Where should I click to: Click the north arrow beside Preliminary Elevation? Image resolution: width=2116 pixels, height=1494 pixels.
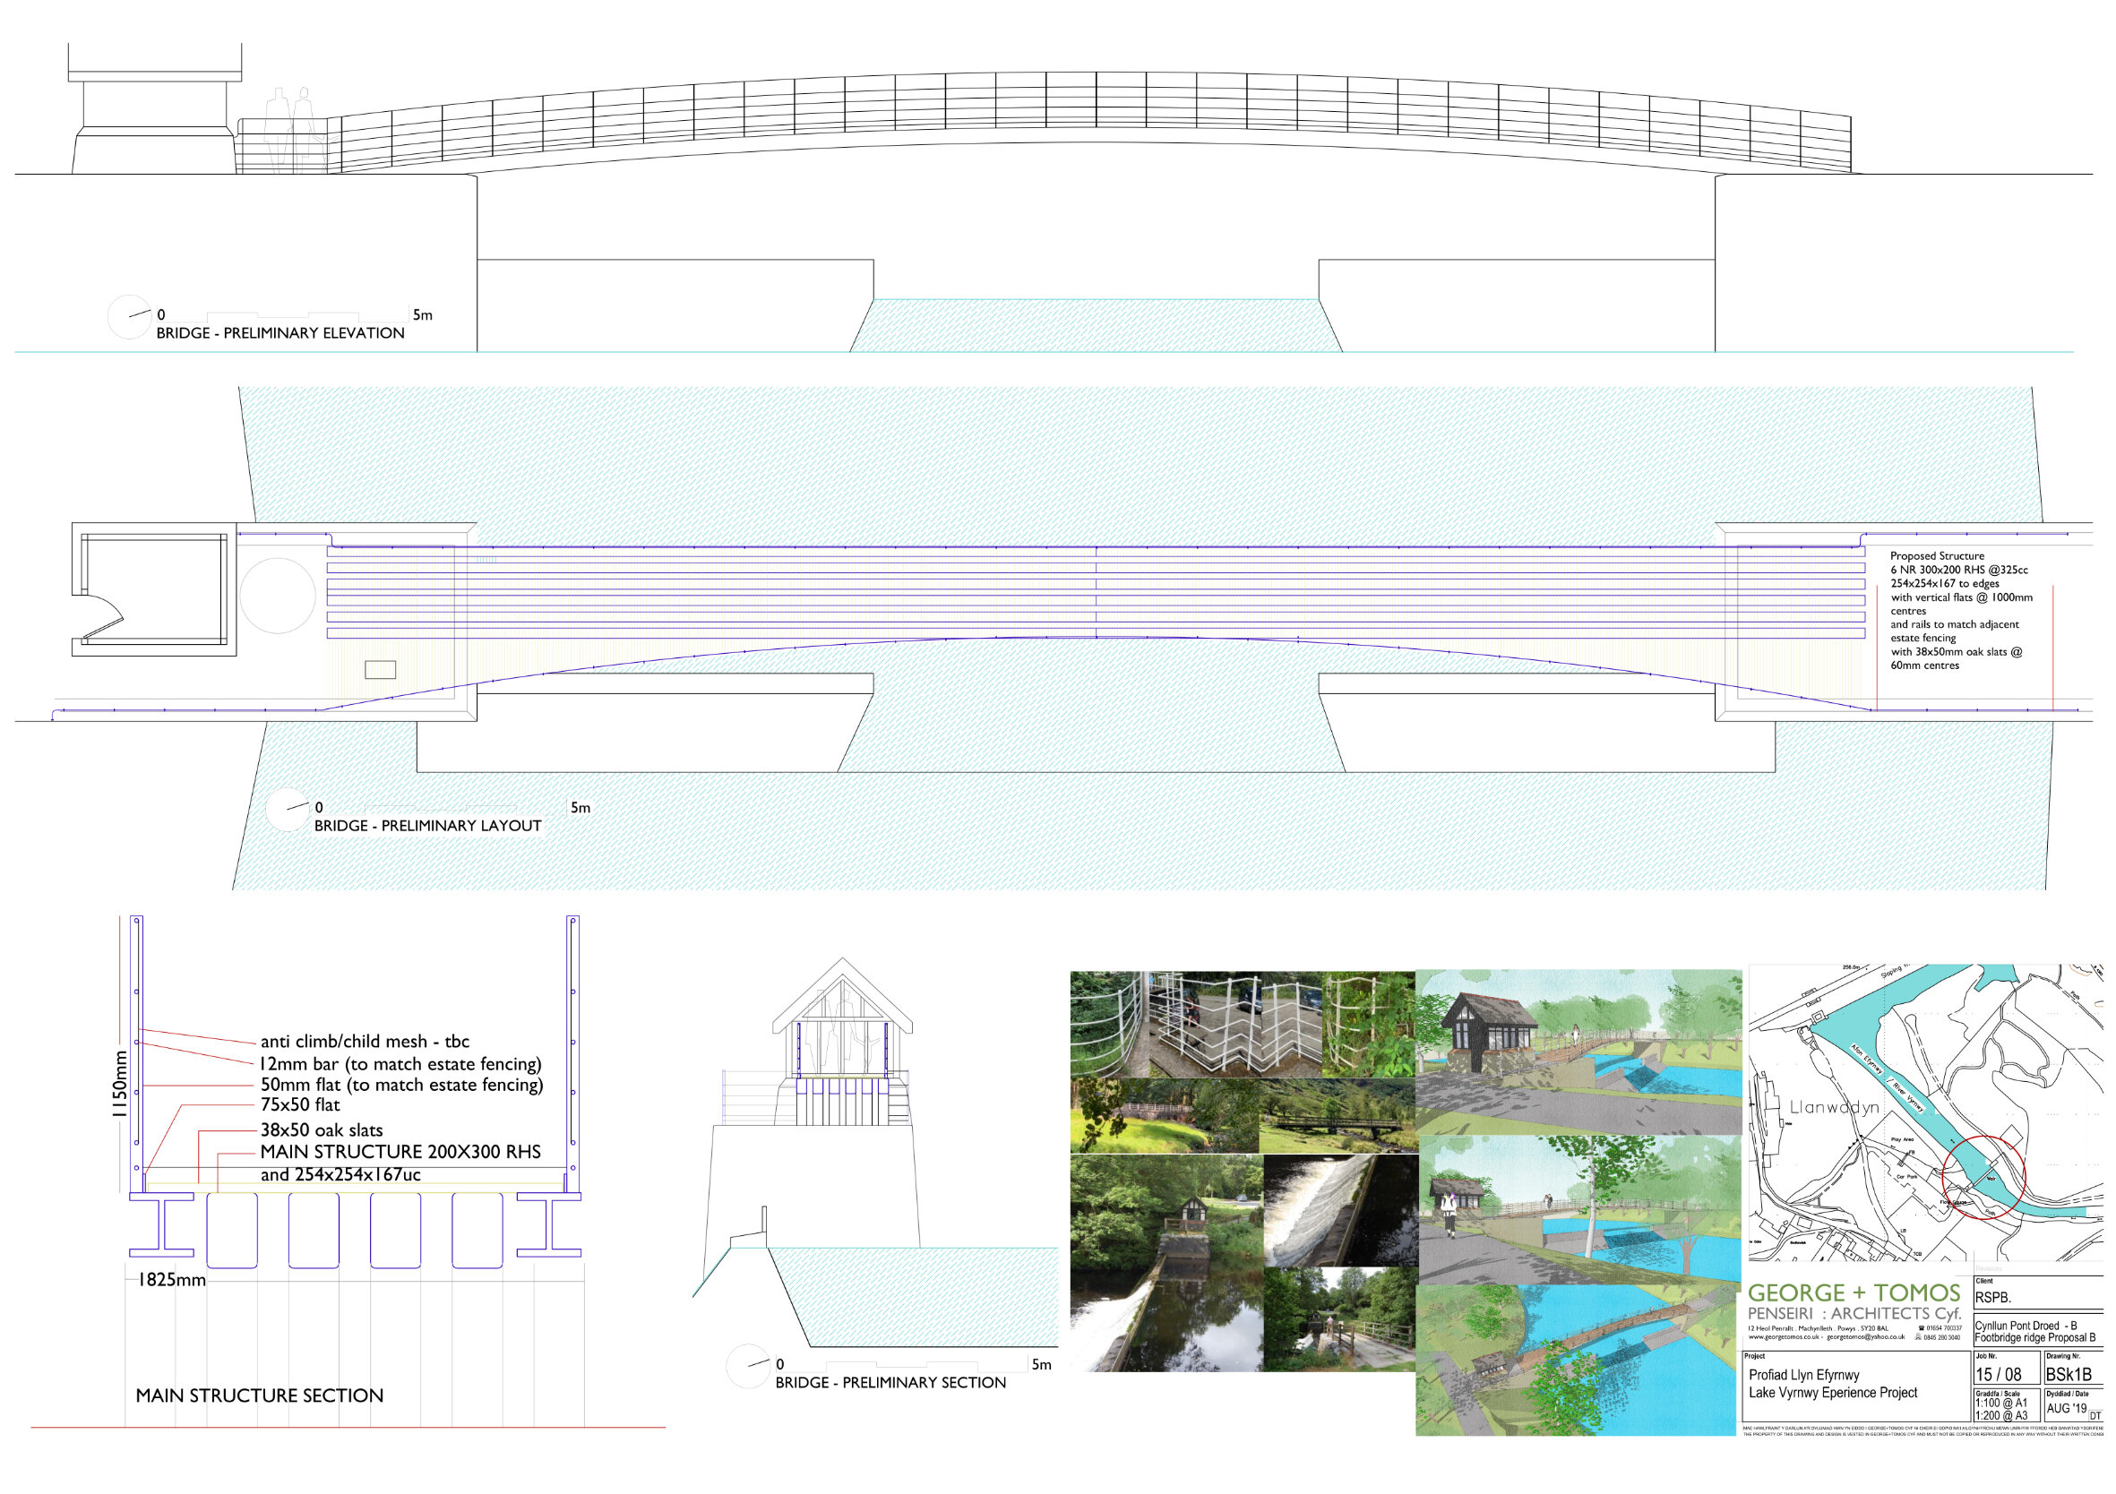[x=129, y=316]
